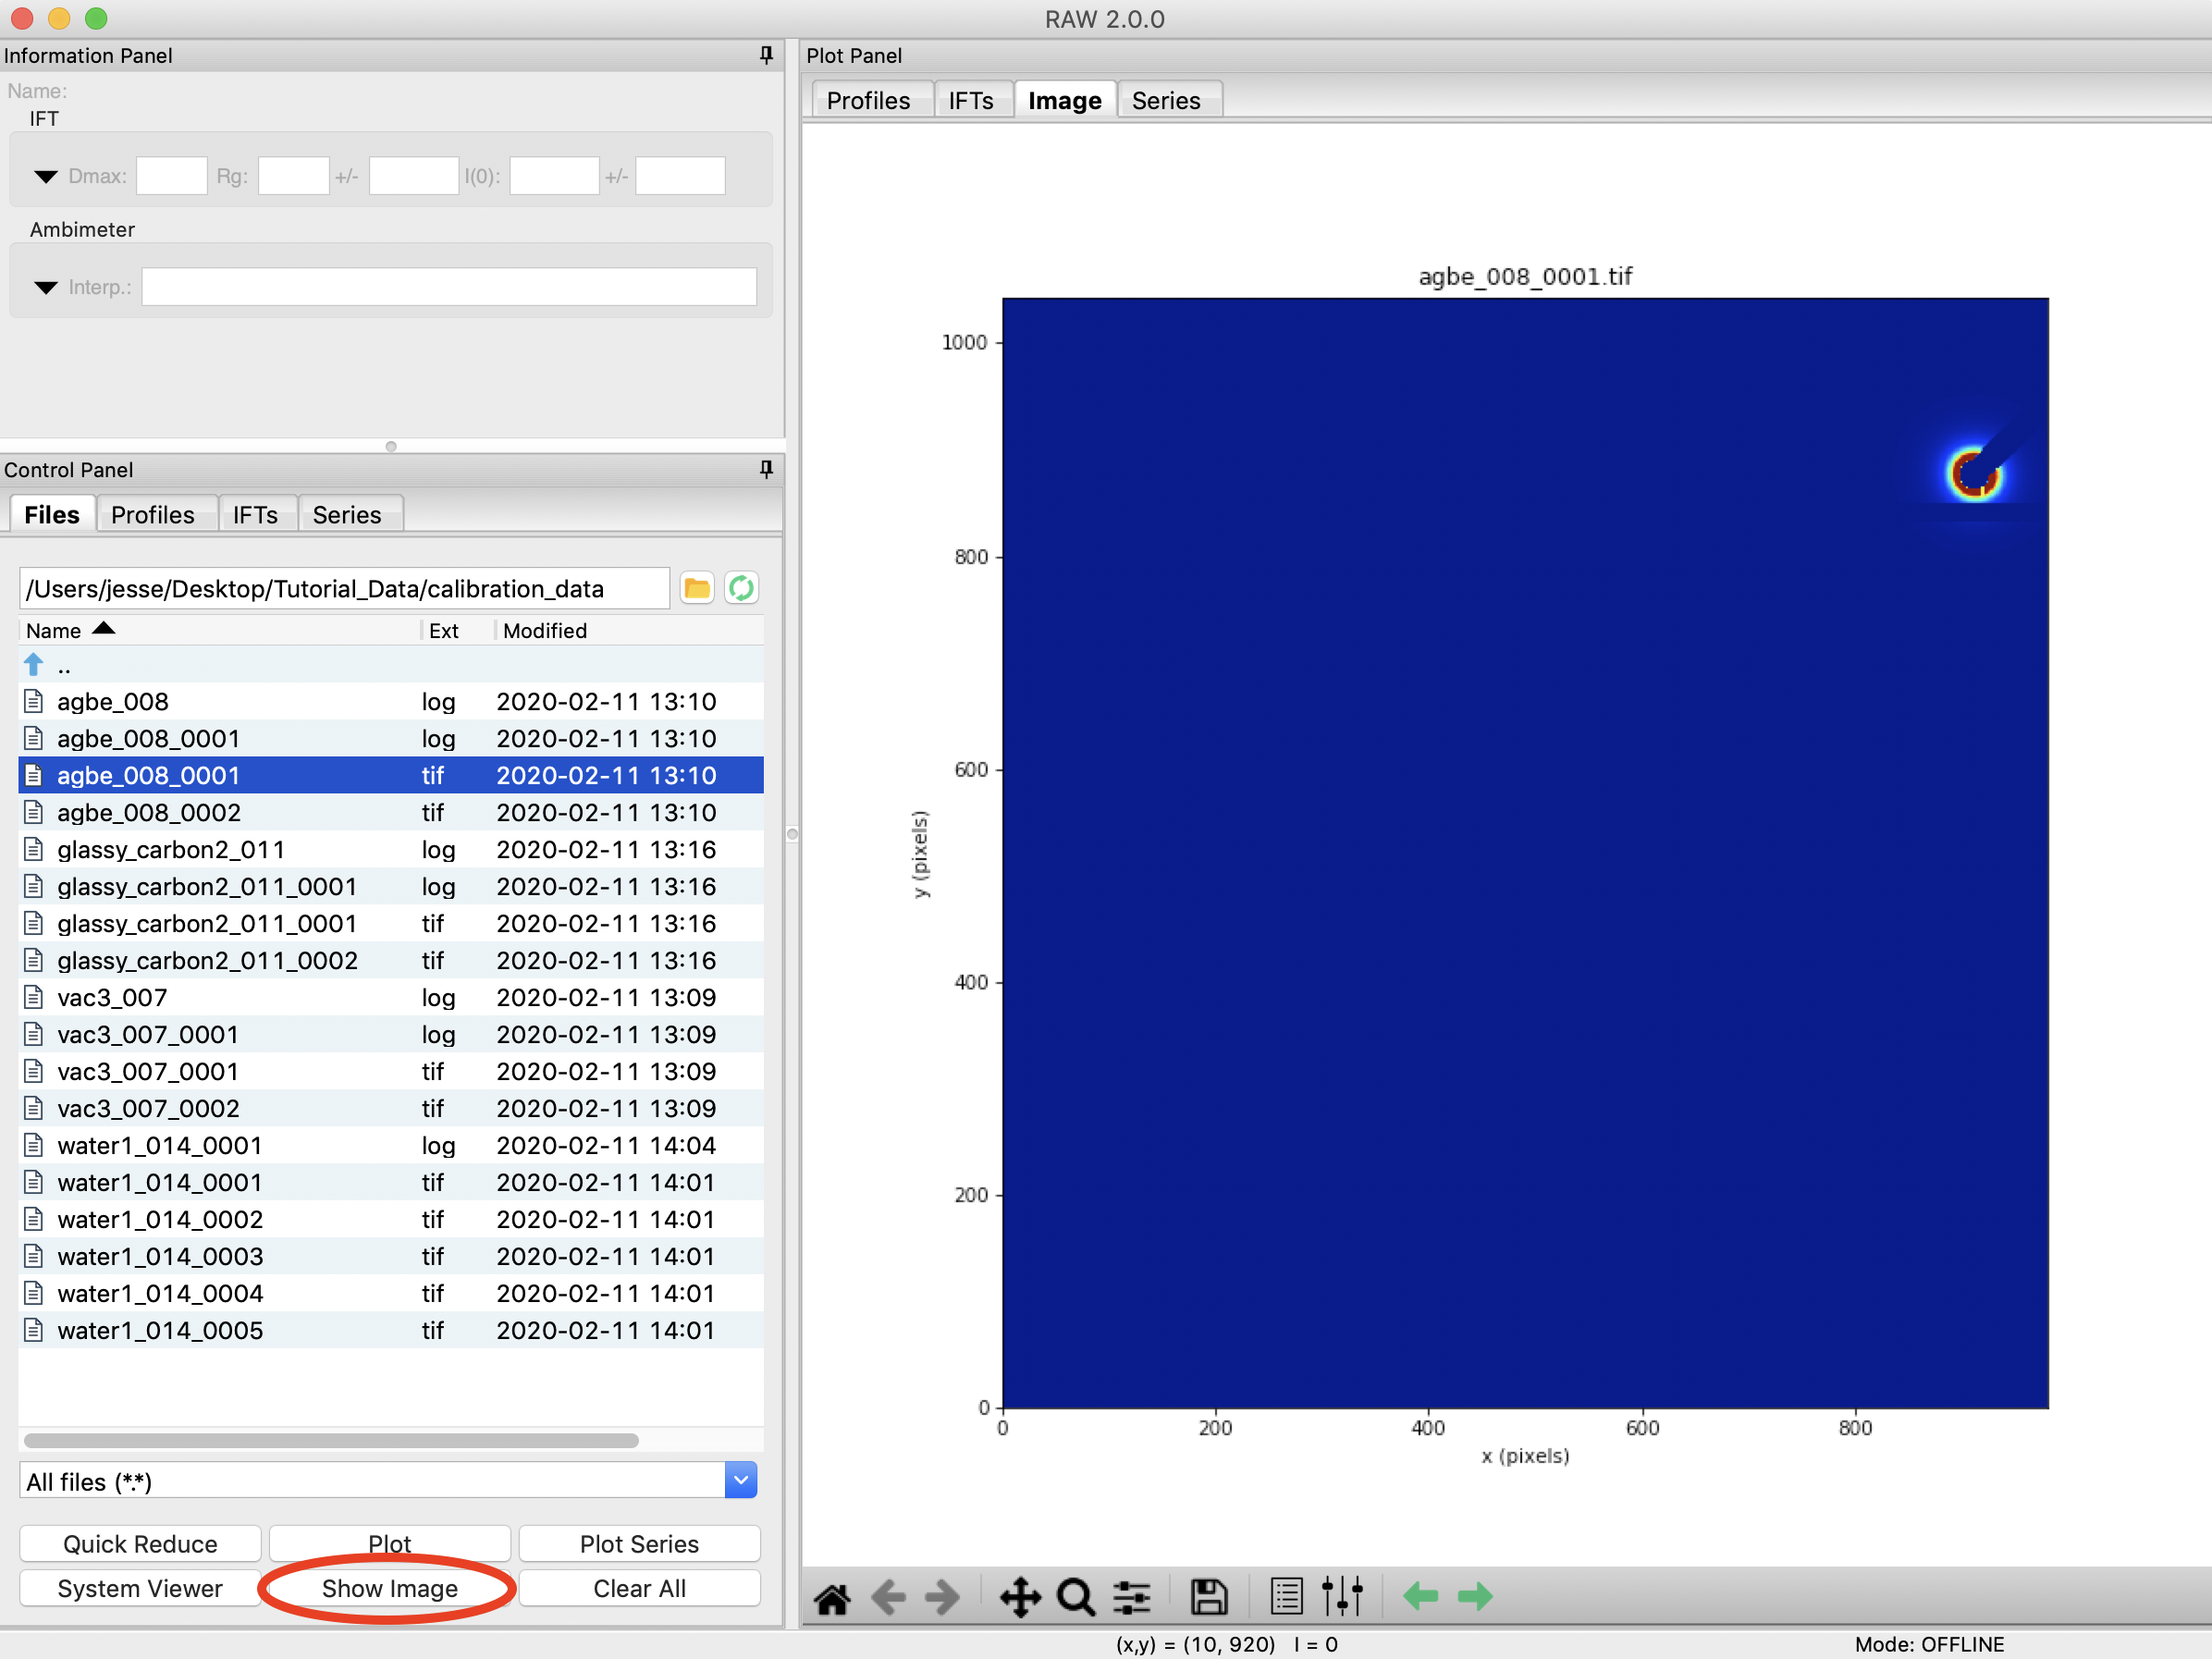Click the Quick Reduce button

pyautogui.click(x=140, y=1543)
